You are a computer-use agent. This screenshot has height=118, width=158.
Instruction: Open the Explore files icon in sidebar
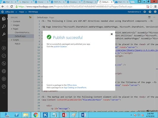[x=4, y=19]
